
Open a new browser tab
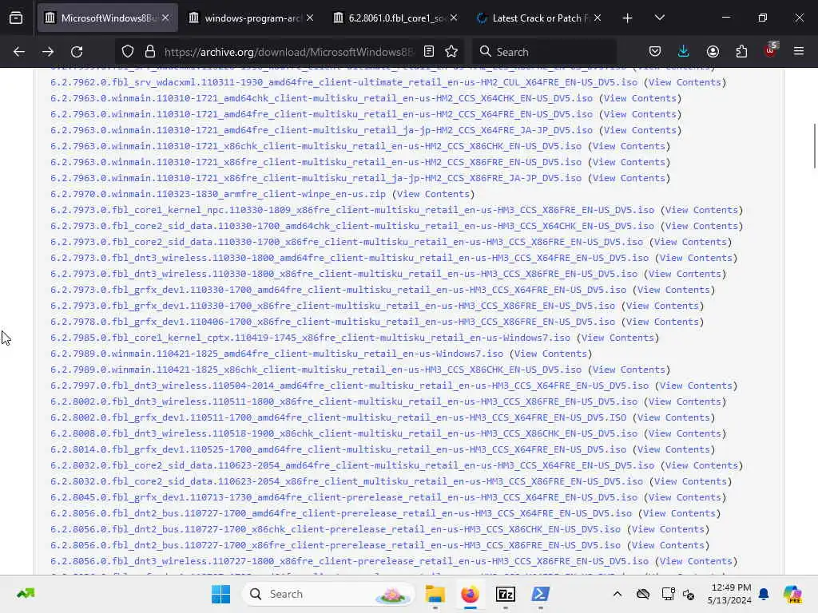pos(627,18)
